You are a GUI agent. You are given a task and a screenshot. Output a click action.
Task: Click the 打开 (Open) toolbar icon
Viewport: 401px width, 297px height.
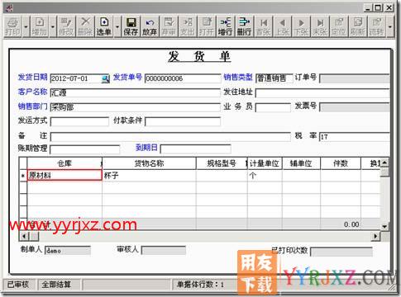tap(207, 26)
